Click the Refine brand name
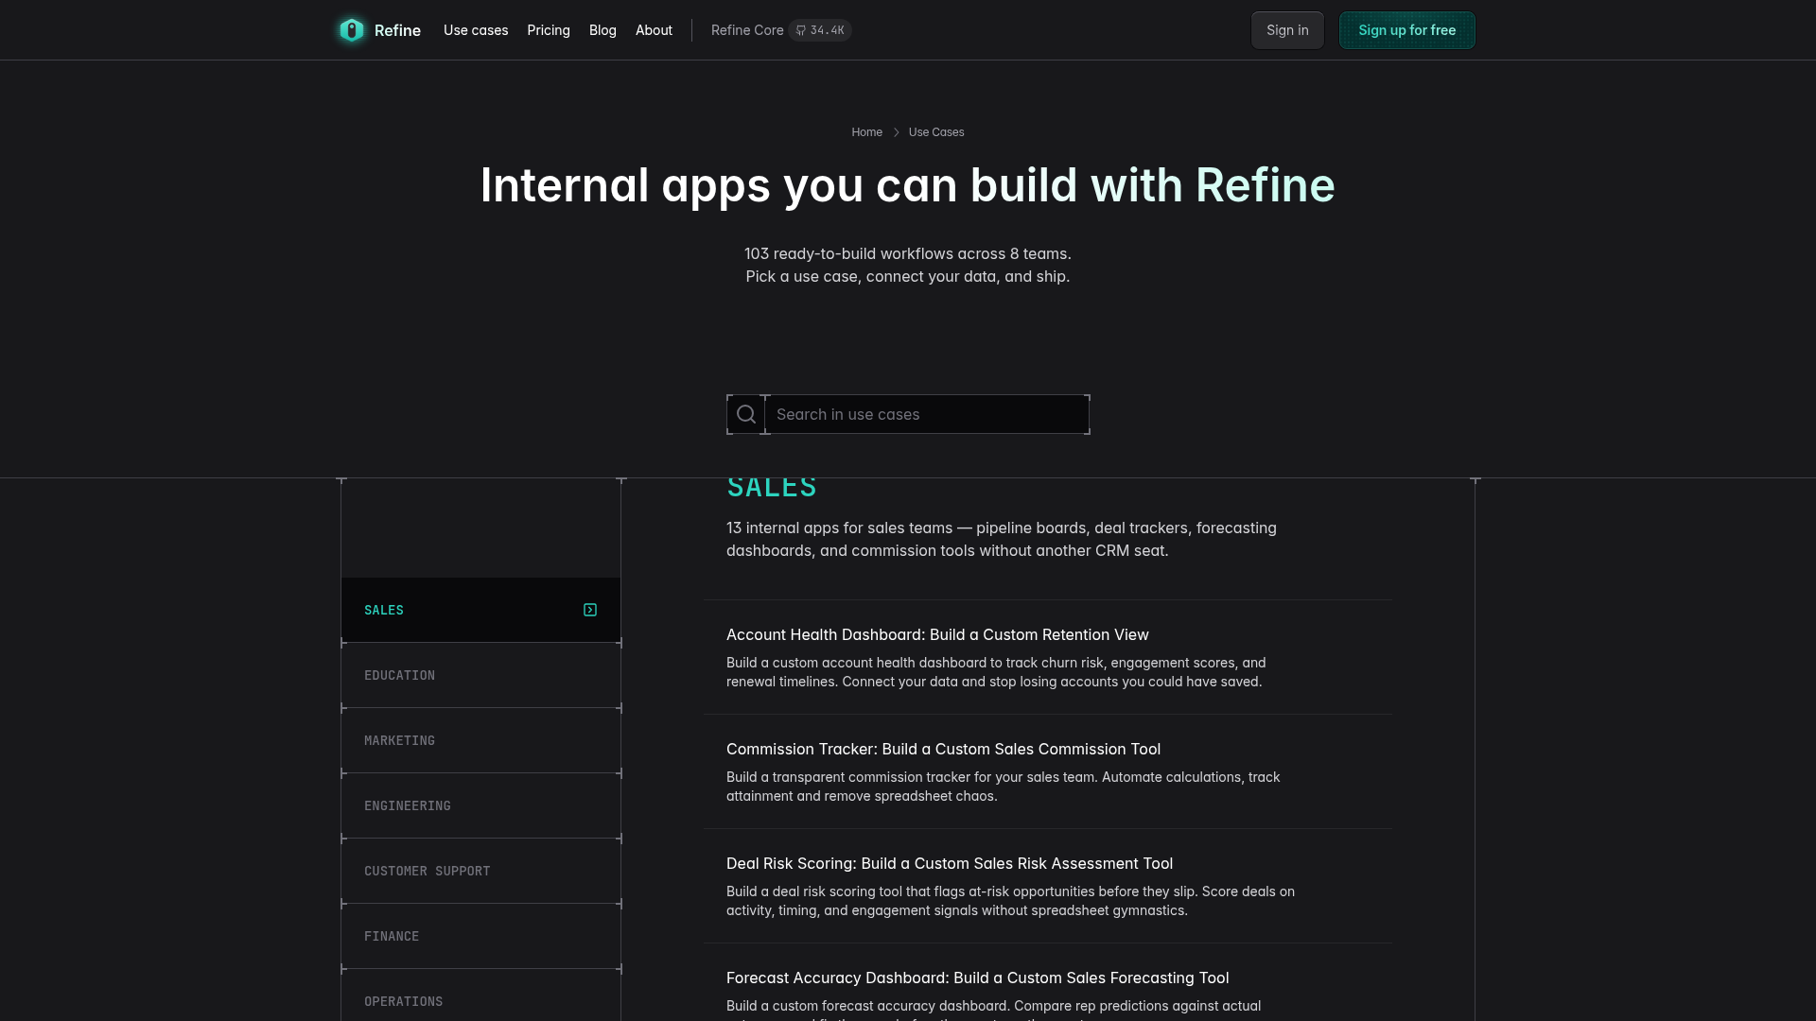This screenshot has height=1021, width=1816. tap(397, 30)
